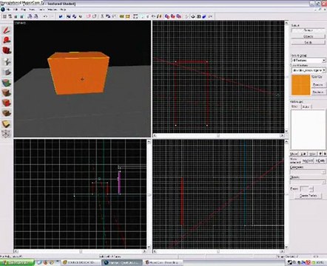Select the Entity tool
The width and height of the screenshot is (327, 266).
7,61
